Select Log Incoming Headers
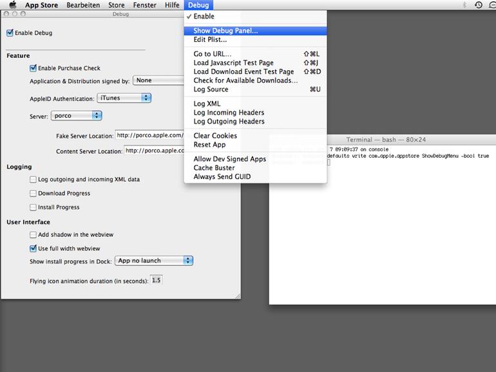Viewport: 496px width, 372px height. coord(255,113)
